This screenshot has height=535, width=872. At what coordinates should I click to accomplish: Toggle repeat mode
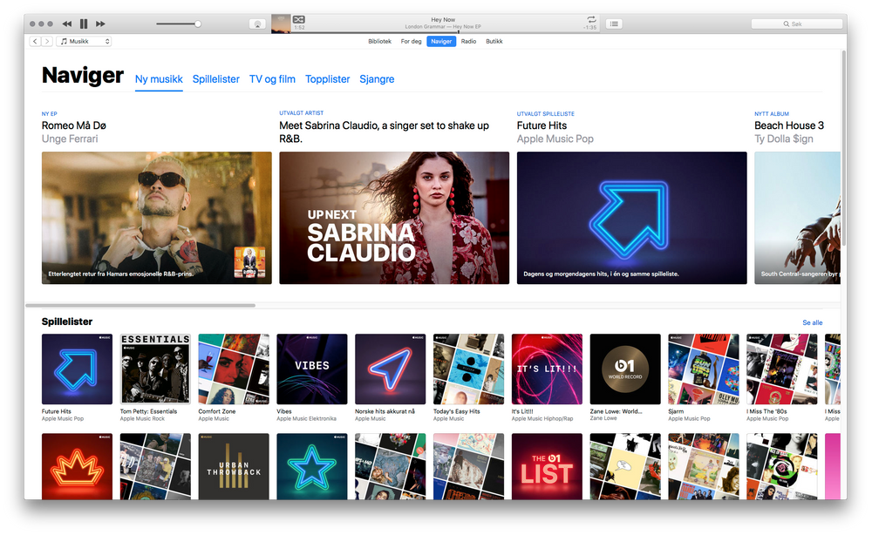click(591, 19)
